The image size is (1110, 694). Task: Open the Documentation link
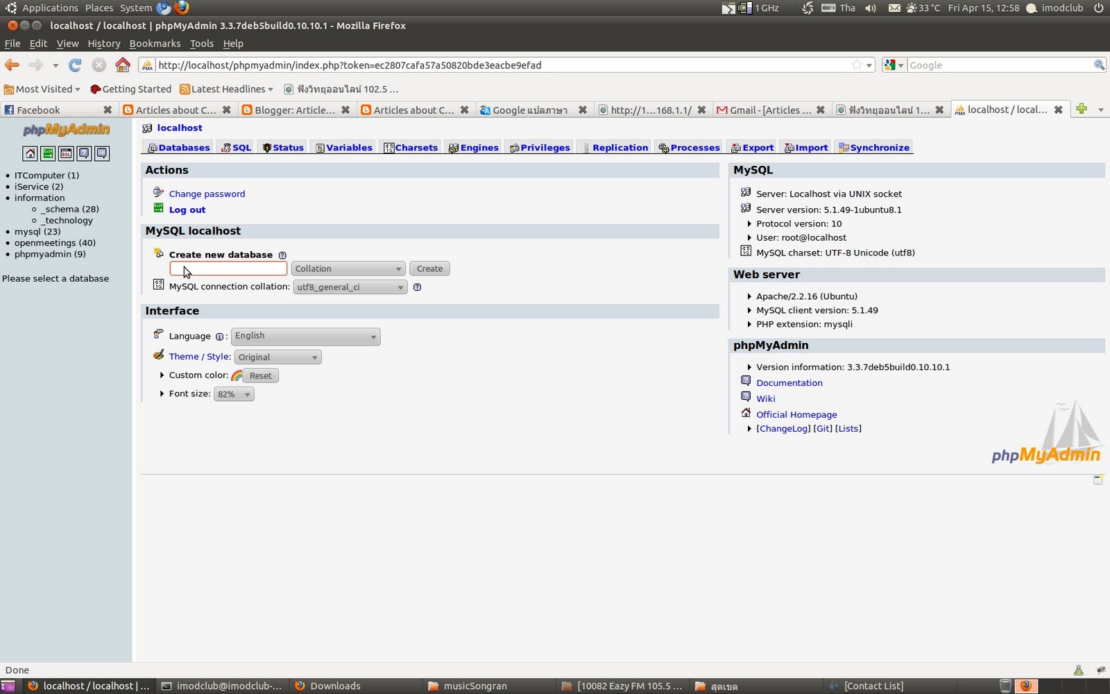point(789,383)
